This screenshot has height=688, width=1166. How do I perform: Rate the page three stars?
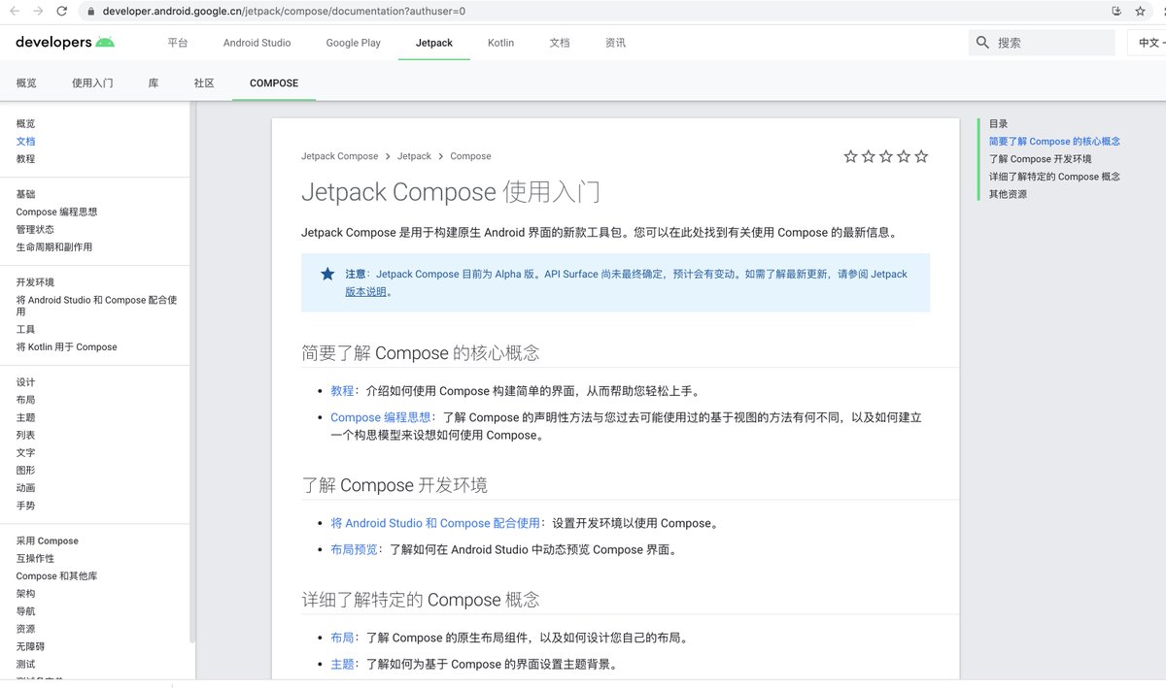[x=886, y=156]
